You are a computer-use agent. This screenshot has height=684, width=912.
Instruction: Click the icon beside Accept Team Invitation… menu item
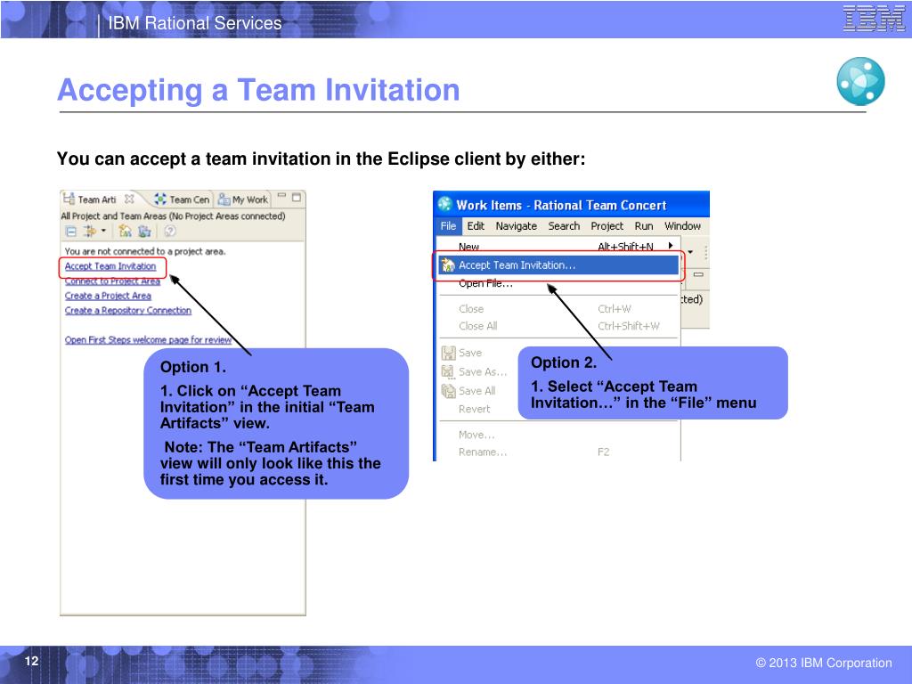pyautogui.click(x=448, y=265)
